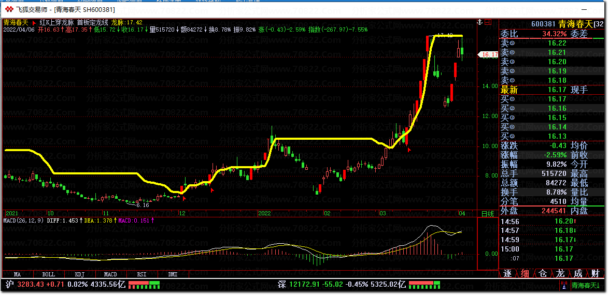Click the 龙脉:17.42 value label
Screen dimensions: 609x295
(127, 23)
